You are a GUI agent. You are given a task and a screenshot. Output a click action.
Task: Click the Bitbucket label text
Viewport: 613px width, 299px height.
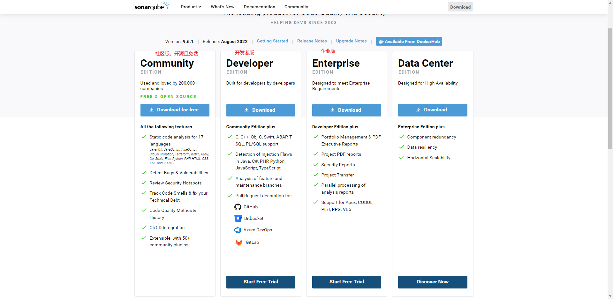pos(254,218)
